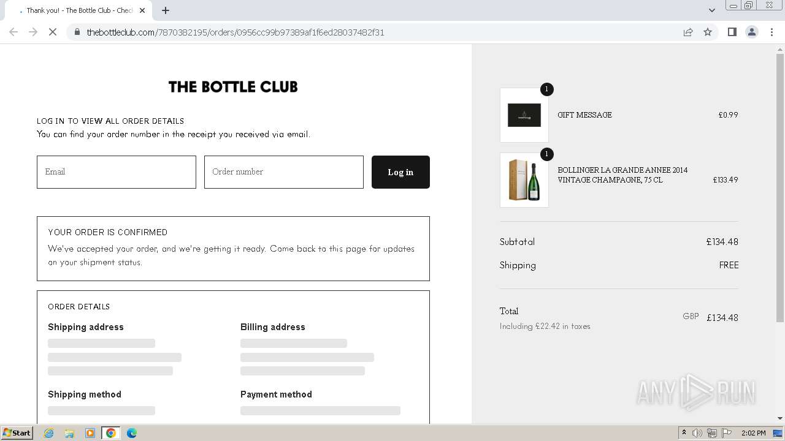
Task: Click the Shipping FREE value
Action: 729,265
